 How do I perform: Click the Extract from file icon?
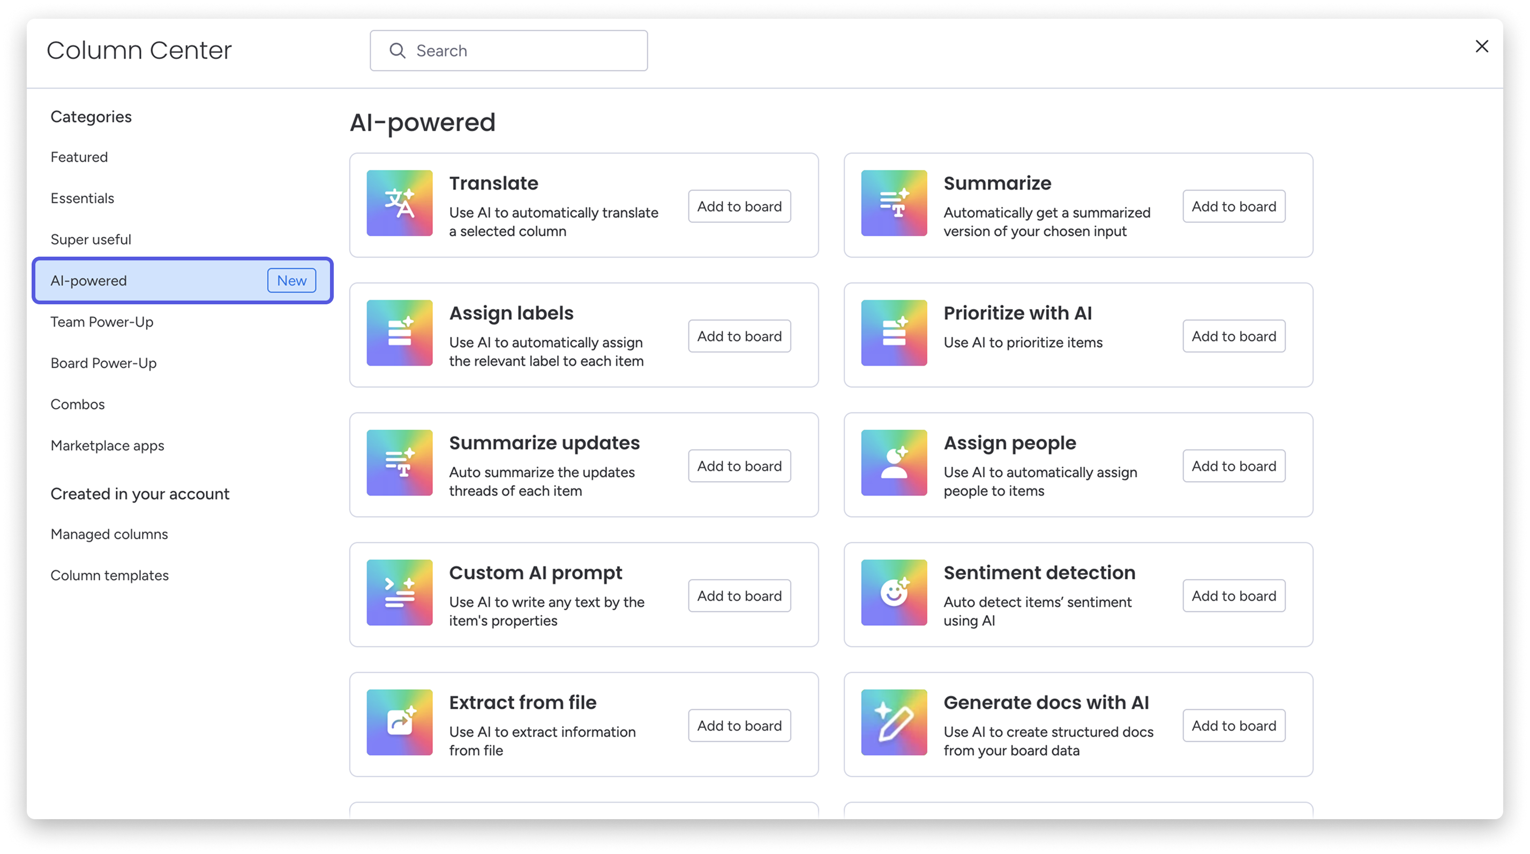(x=399, y=722)
